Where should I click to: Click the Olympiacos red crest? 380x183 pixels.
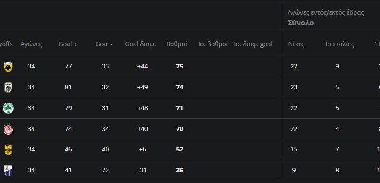(x=8, y=129)
